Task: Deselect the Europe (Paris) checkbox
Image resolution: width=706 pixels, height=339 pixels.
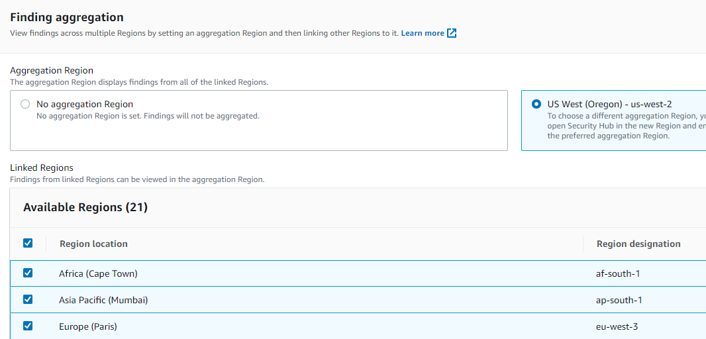Action: point(28,326)
